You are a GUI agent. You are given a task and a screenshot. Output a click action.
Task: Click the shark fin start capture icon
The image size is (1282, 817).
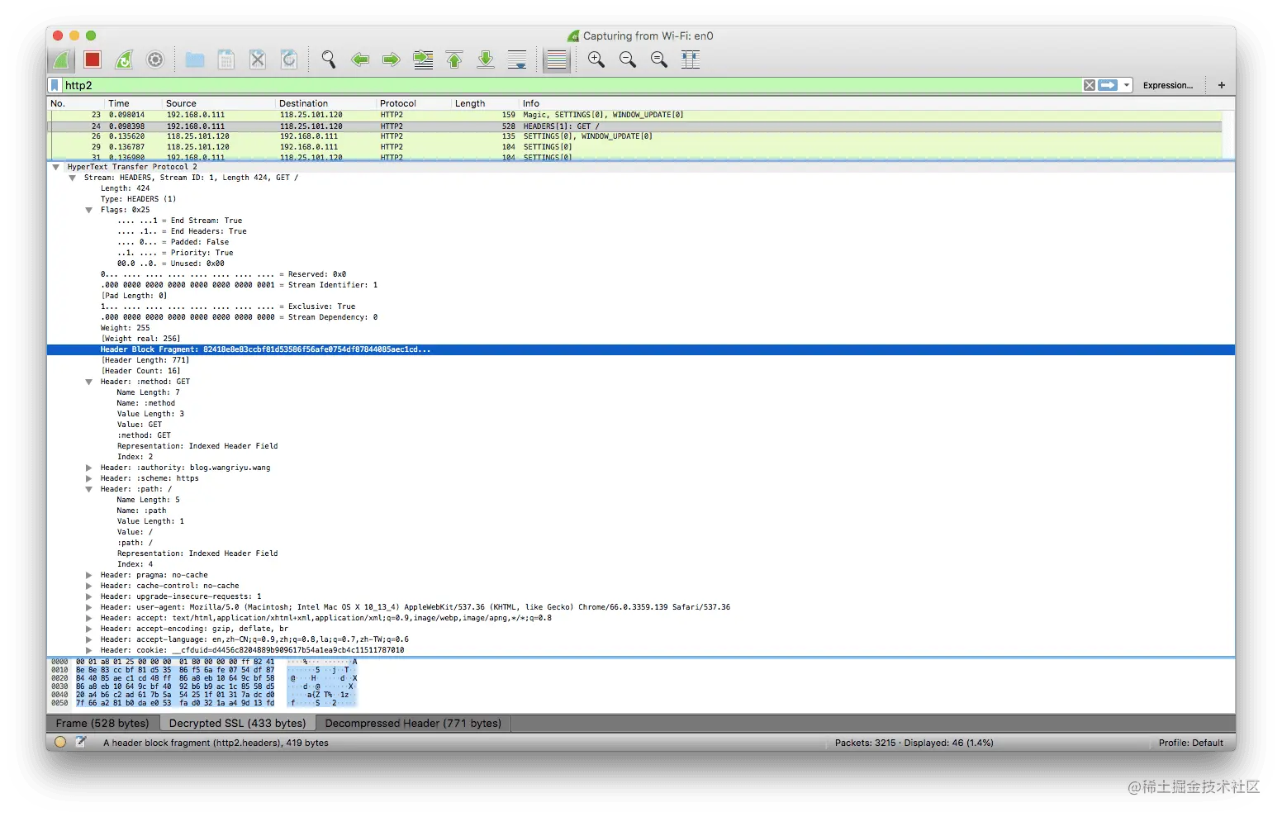click(61, 59)
